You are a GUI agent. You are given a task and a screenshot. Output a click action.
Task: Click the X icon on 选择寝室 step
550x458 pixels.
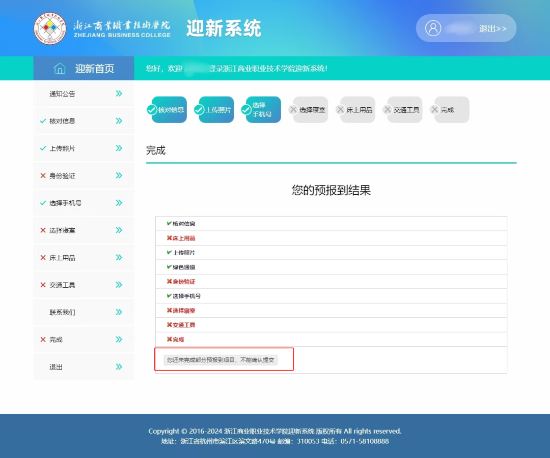(x=293, y=110)
